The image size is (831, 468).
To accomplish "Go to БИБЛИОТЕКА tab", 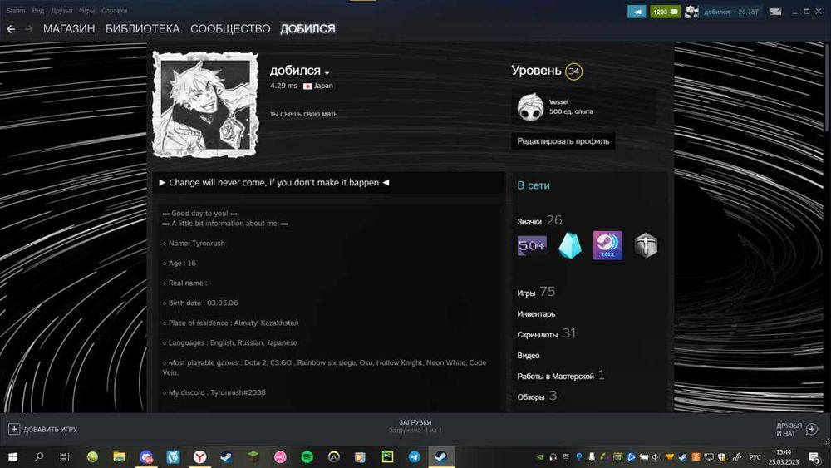I will tap(143, 28).
